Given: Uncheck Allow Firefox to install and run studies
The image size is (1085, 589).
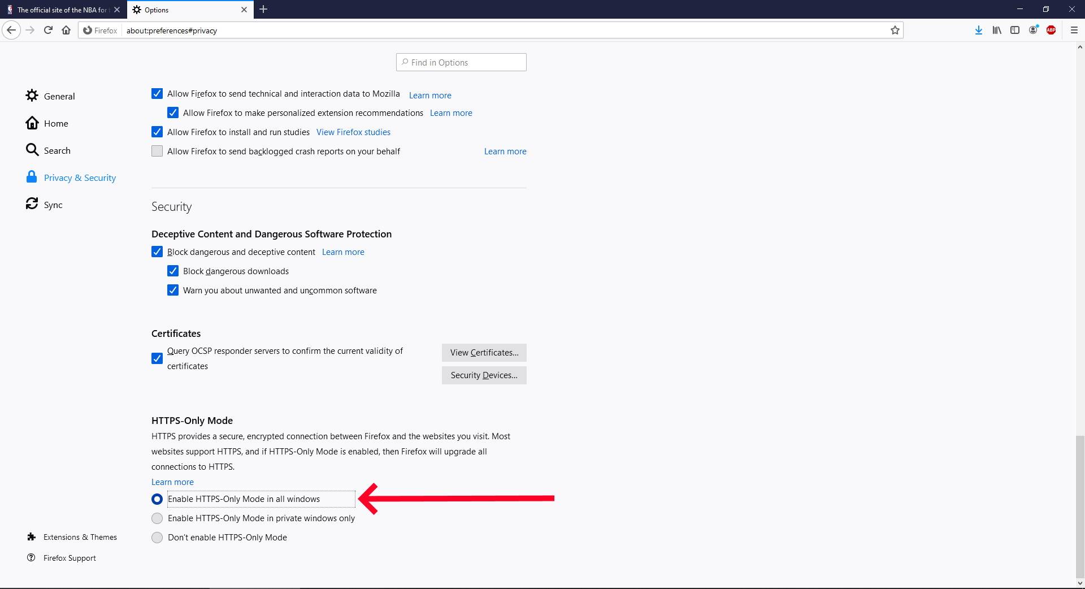Looking at the screenshot, I should 157,132.
